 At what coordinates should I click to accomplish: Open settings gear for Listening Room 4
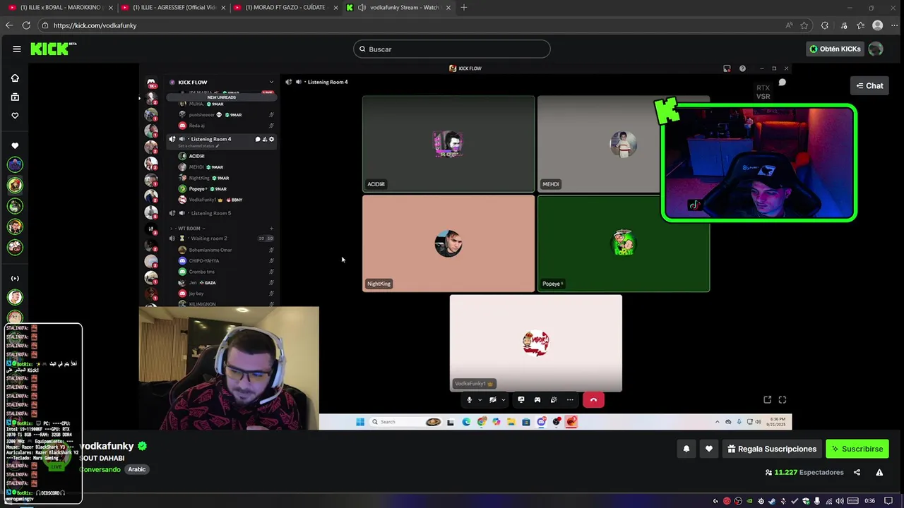(272, 139)
